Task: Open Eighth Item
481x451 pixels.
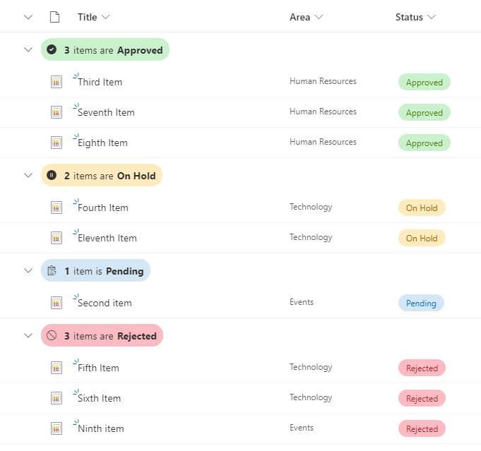Action: 102,143
